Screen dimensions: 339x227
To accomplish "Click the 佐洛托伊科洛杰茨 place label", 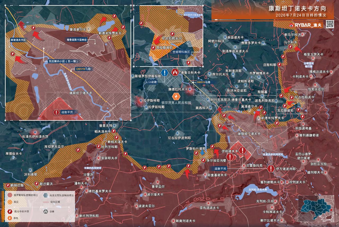I will point(35,137).
